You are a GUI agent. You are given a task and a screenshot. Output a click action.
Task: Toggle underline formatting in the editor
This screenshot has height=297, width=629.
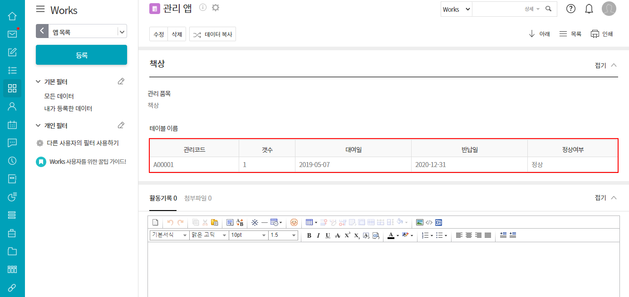click(x=328, y=235)
